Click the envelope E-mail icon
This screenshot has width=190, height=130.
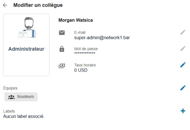point(62,33)
